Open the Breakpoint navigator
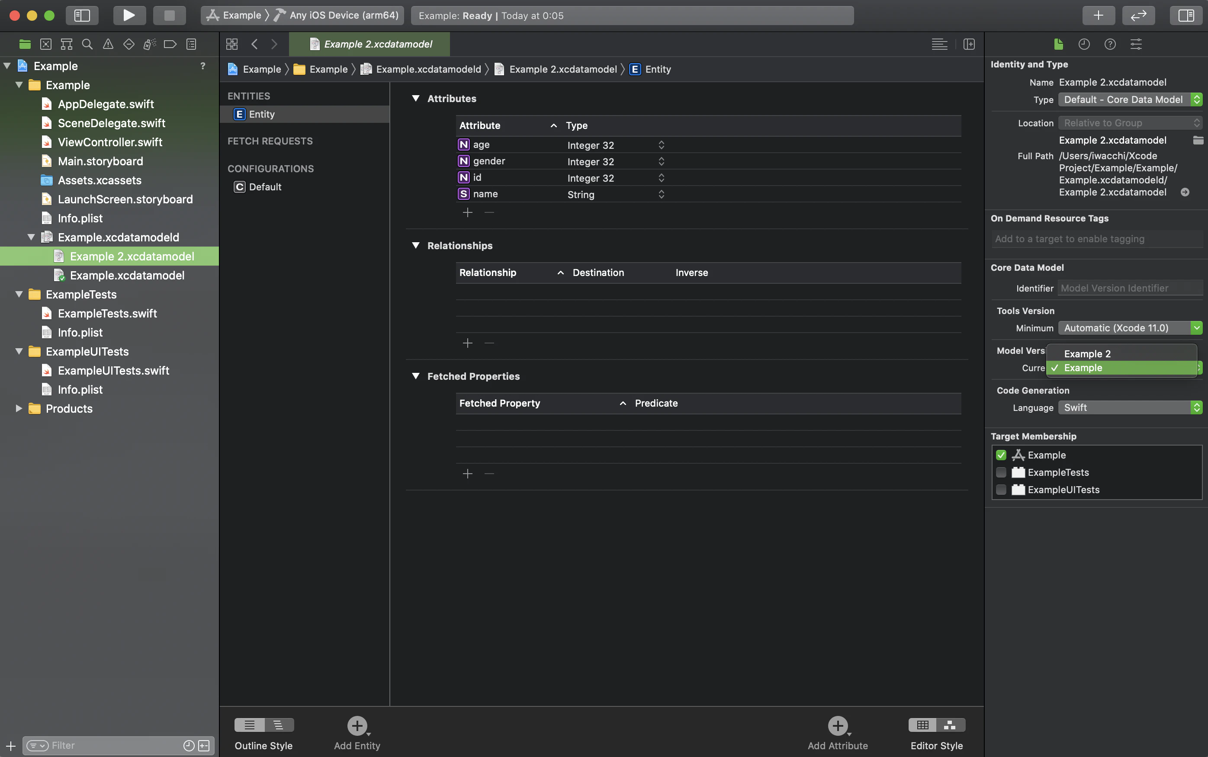This screenshot has width=1208, height=757. [170, 44]
